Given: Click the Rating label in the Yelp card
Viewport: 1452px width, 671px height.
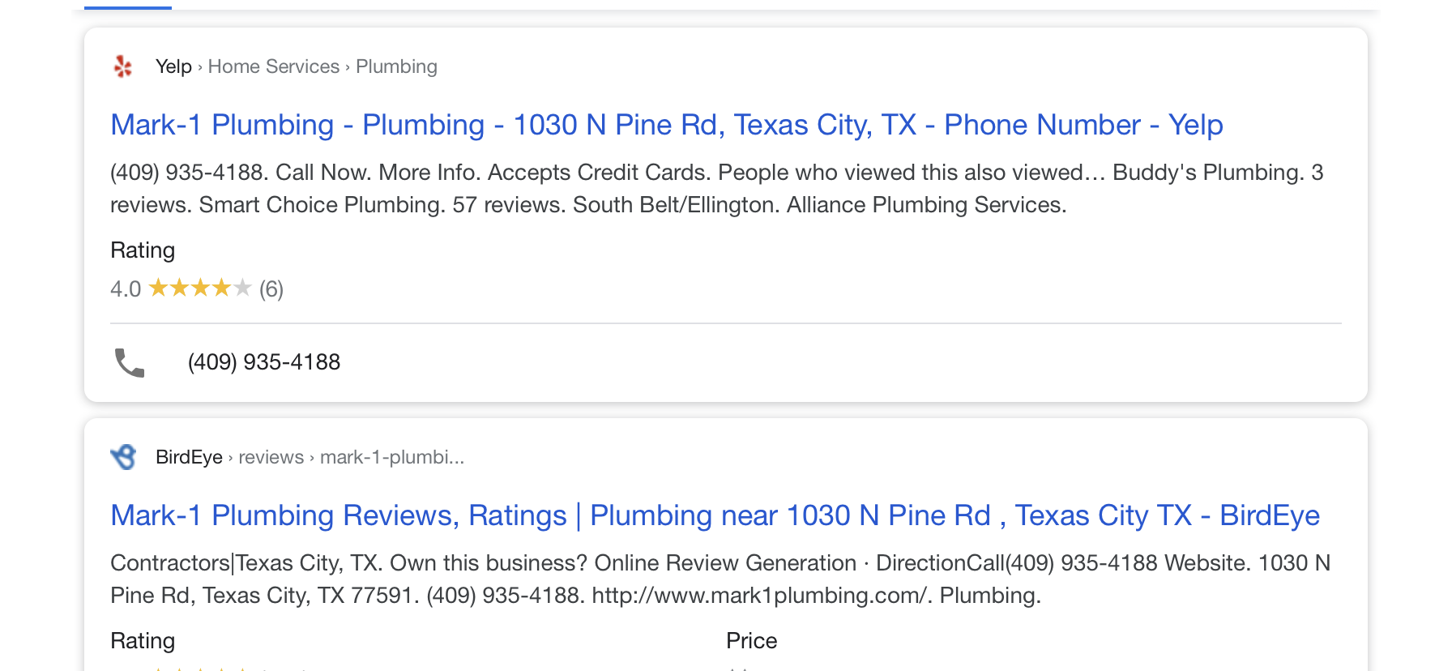Looking at the screenshot, I should coord(143,250).
